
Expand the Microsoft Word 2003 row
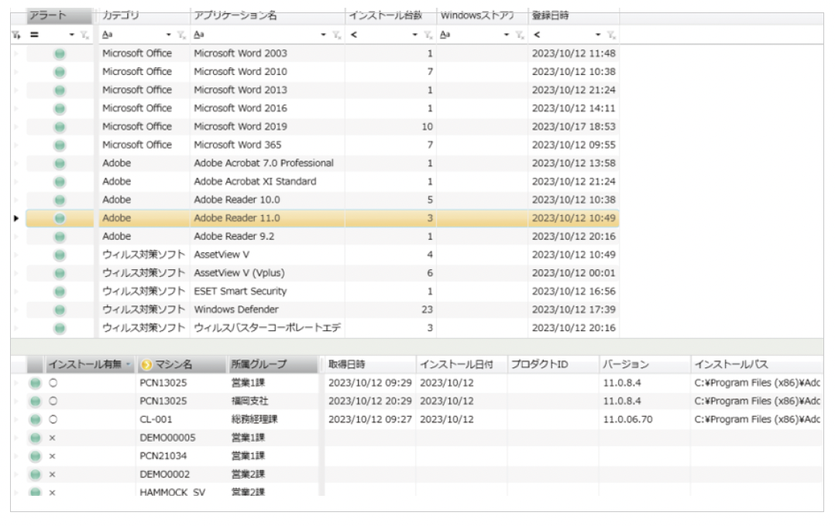[16, 53]
